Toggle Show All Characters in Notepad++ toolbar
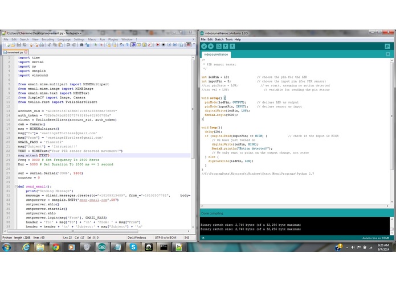This screenshot has height=281, width=396. (127, 45)
